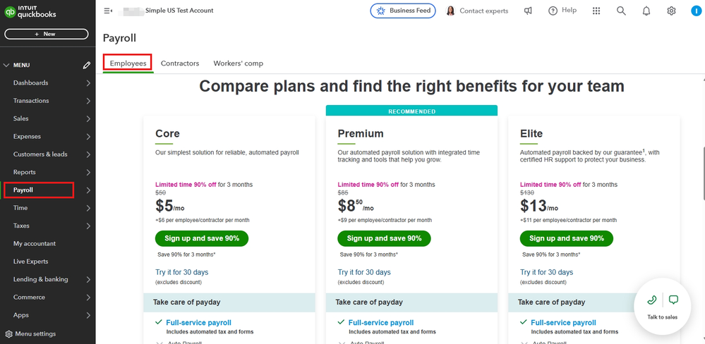Switch to the Contractors tab
705x344 pixels.
180,63
